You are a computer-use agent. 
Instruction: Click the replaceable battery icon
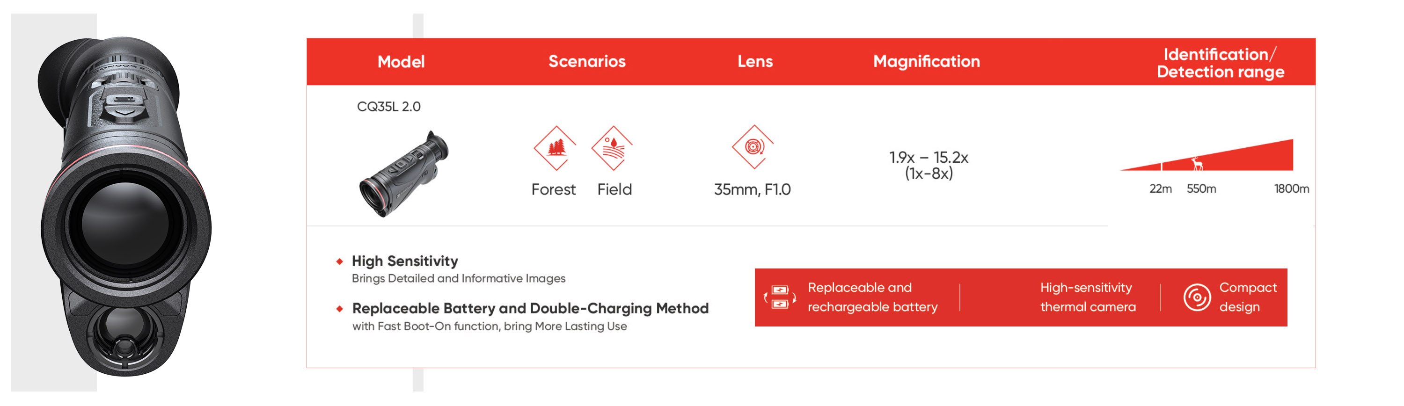tap(780, 297)
